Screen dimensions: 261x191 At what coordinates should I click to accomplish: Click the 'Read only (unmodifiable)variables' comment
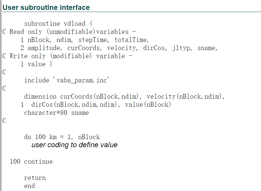(69, 32)
